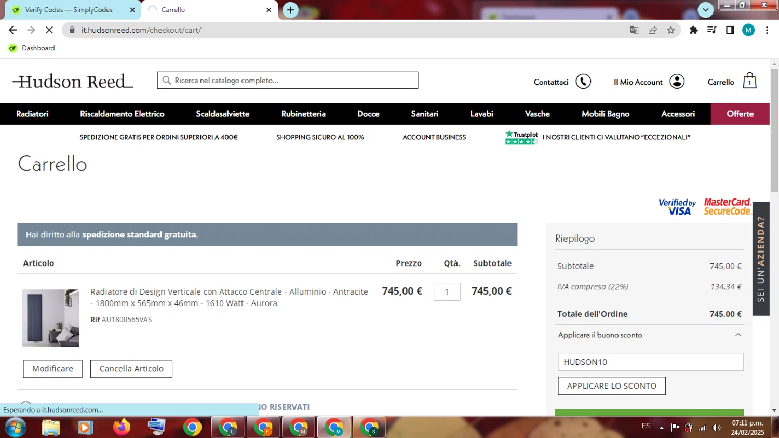Open the Vasche menu
The image size is (779, 438).
[537, 114]
